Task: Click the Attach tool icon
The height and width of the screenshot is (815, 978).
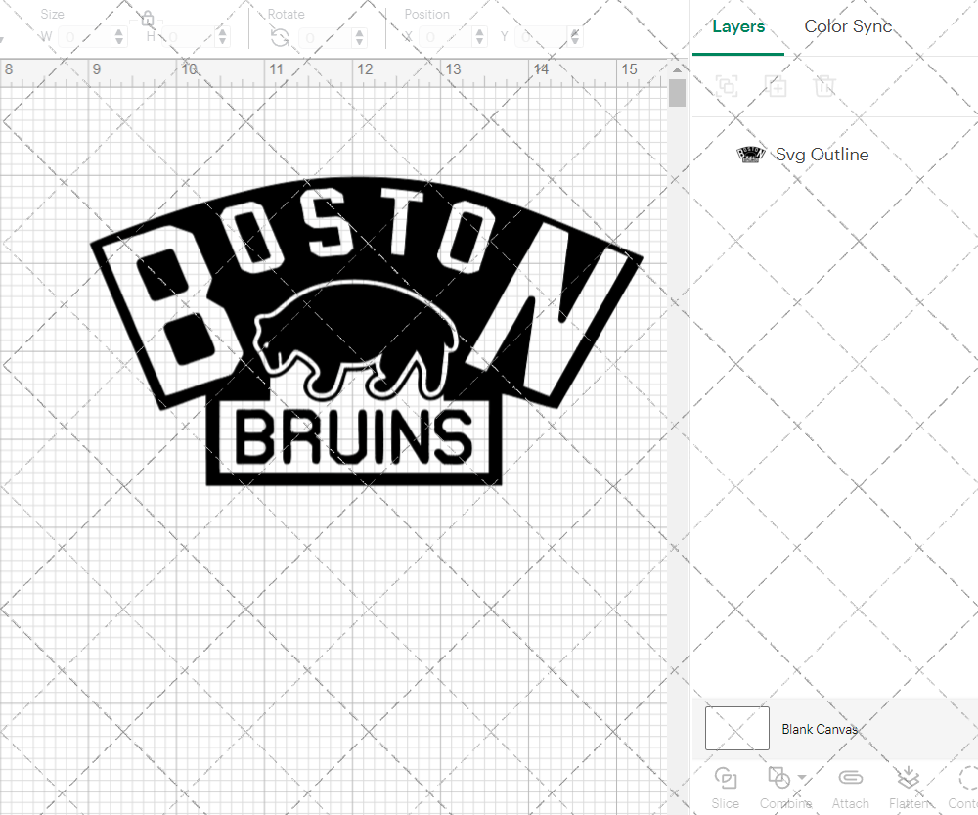Action: coord(850,778)
